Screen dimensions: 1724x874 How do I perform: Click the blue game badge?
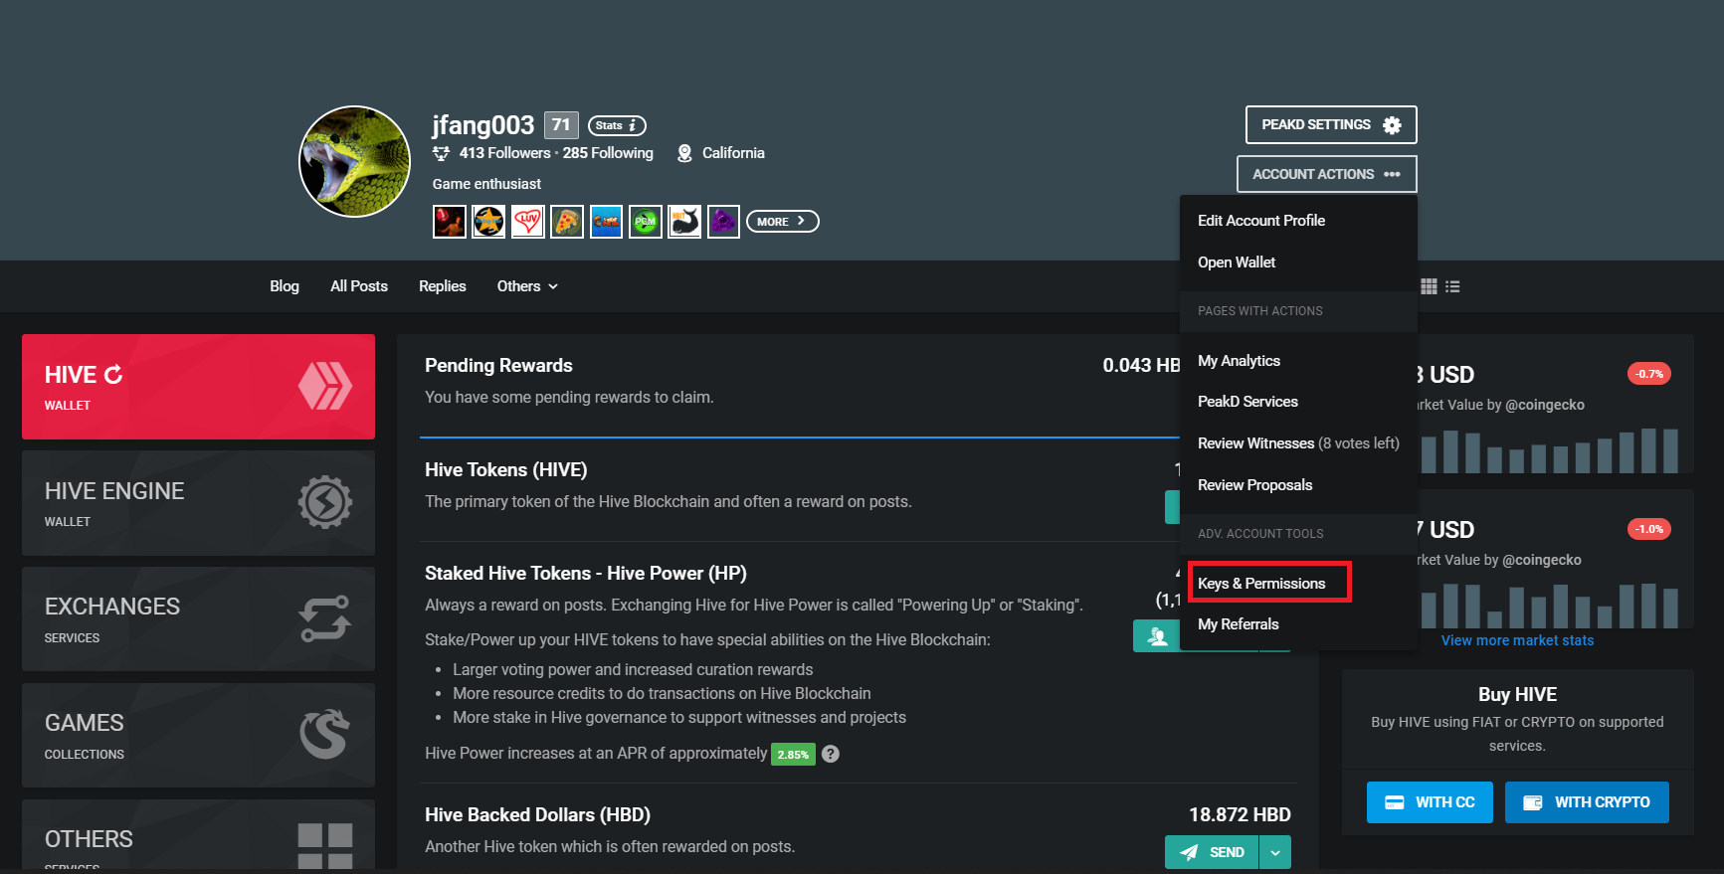coord(606,222)
